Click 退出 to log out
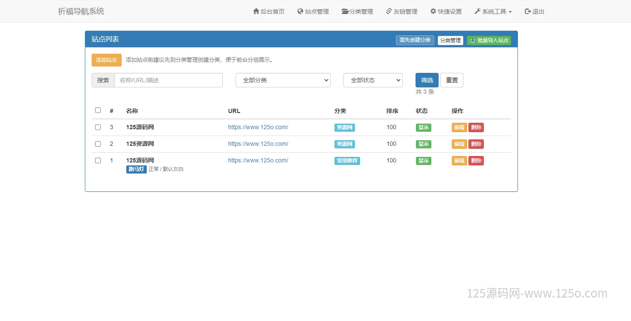Screen dimensions: 631x321 [535, 12]
